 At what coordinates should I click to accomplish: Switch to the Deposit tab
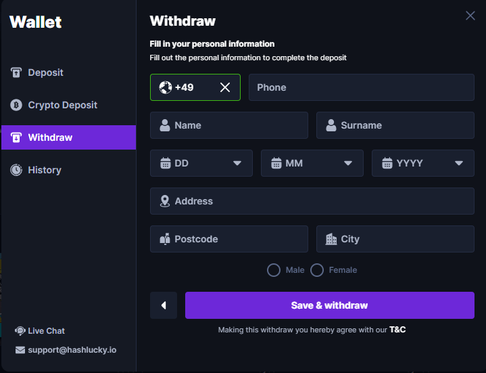tap(45, 72)
